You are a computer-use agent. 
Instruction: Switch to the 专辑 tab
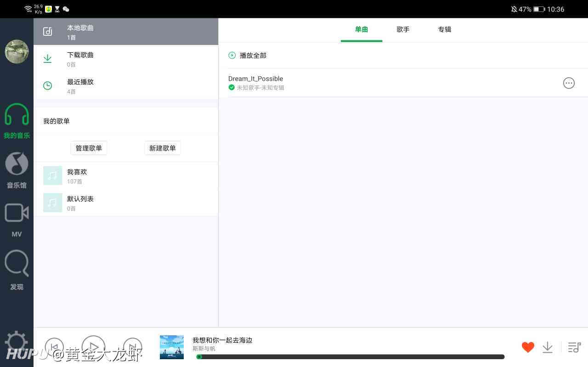[444, 29]
